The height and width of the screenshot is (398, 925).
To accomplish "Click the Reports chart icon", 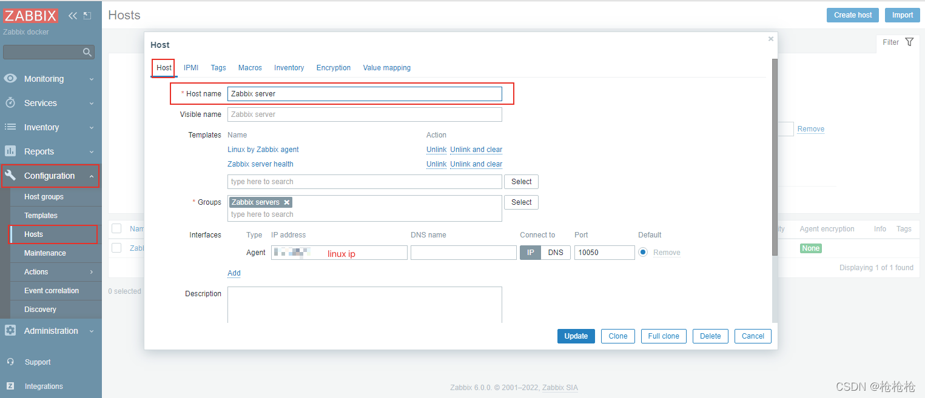I will pyautogui.click(x=10, y=151).
